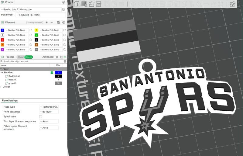Click the Arrange all objects icon

[98, 4]
